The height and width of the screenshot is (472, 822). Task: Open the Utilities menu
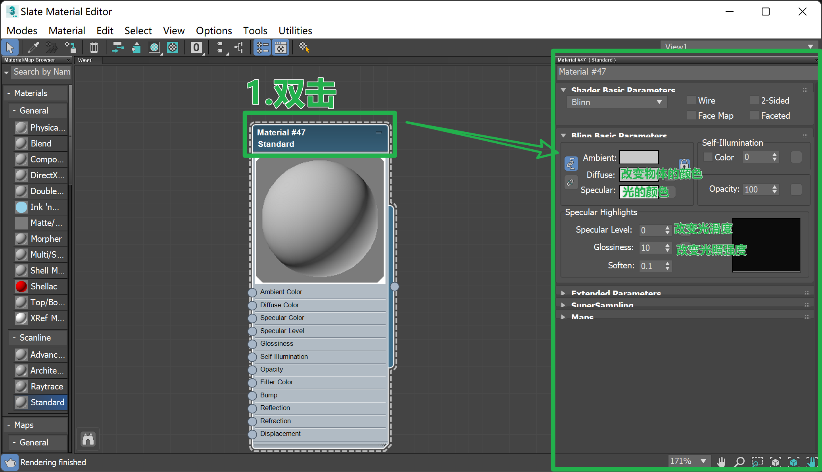click(295, 31)
